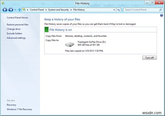Click 'libraries, desktop, contacts, and favorites' text
This screenshot has width=165, height=116.
tap(86, 36)
